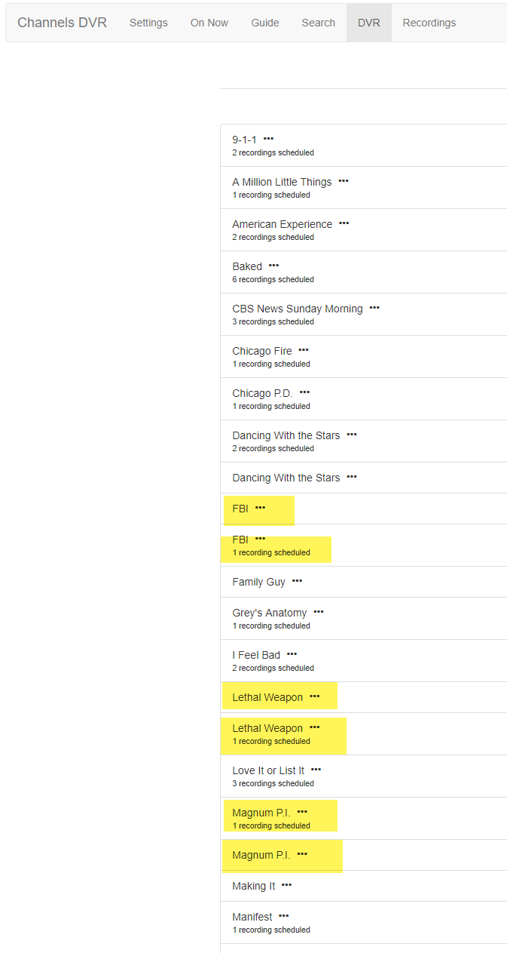
Task: Switch to the On Now tab
Action: coord(209,23)
